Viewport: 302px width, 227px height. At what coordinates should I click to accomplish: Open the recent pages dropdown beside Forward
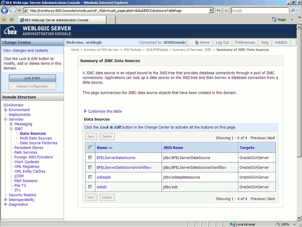click(x=19, y=10)
